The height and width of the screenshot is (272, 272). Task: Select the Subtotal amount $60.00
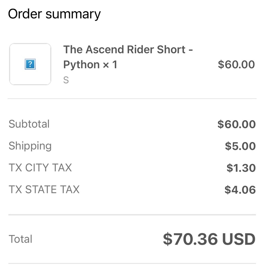pyautogui.click(x=236, y=124)
